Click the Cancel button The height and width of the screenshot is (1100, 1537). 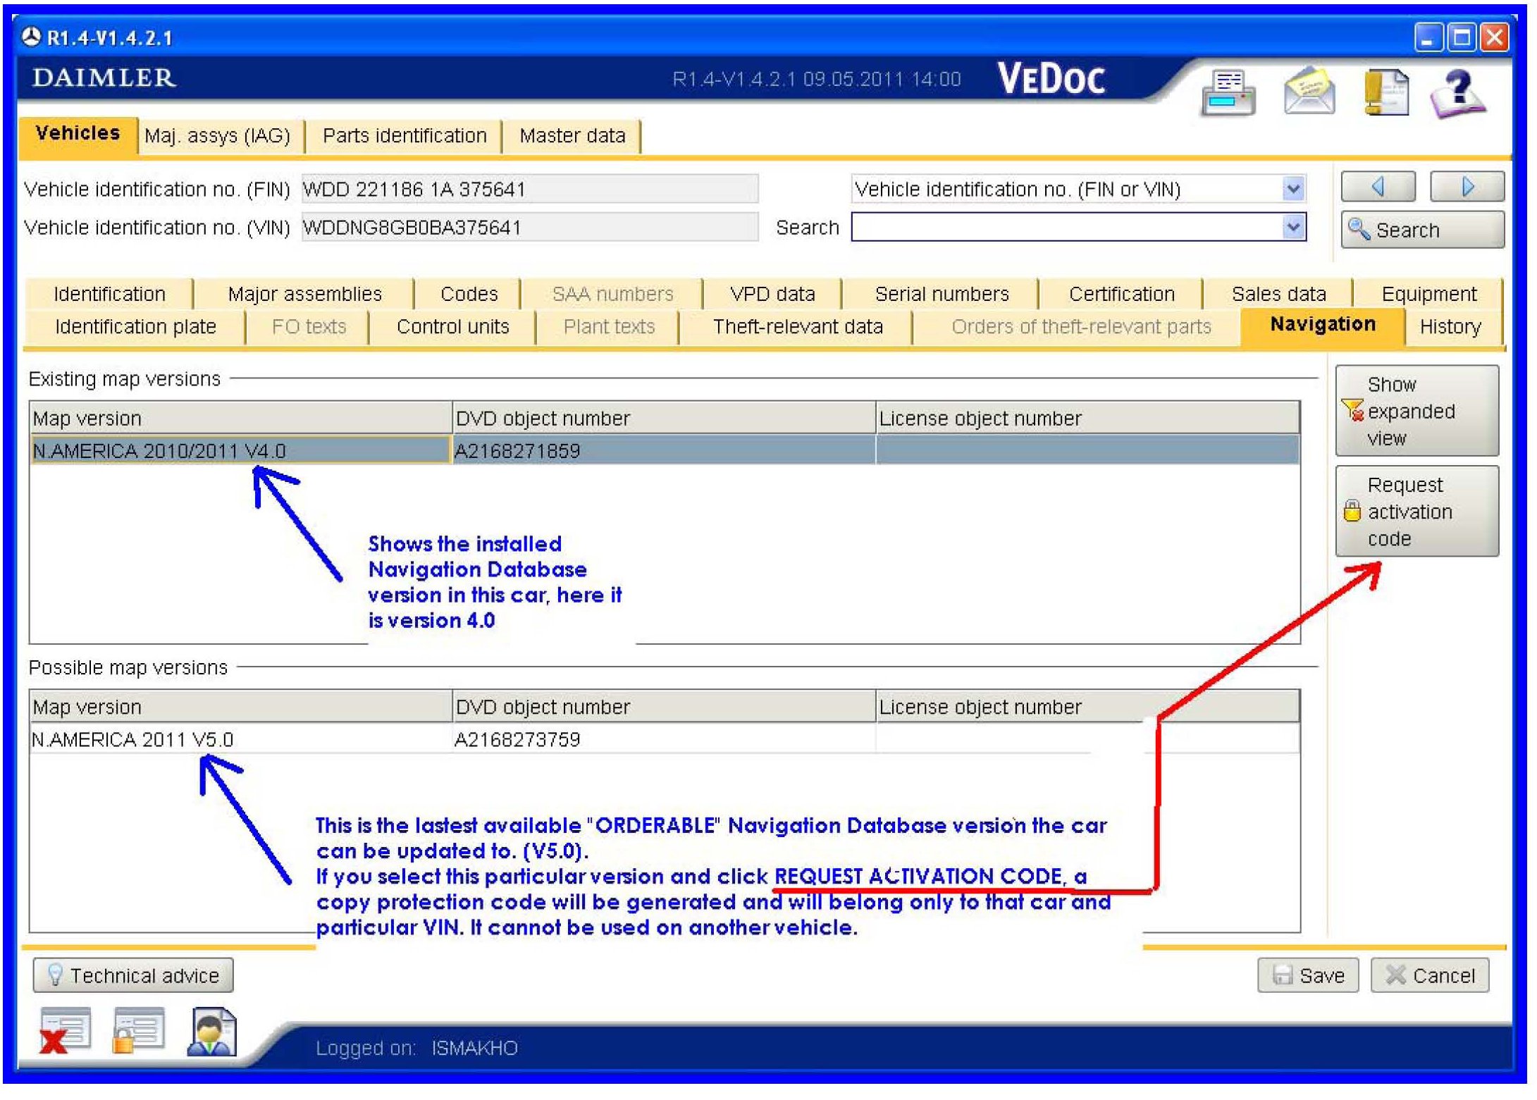click(x=1431, y=976)
